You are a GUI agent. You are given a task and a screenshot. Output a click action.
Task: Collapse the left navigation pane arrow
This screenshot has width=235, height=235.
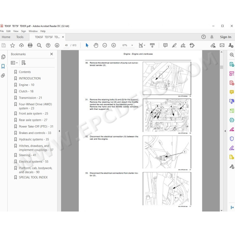pyautogui.click(x=59, y=131)
